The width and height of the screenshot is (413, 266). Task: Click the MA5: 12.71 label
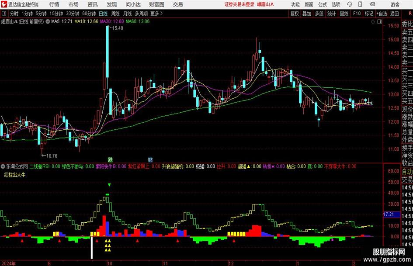(x=61, y=21)
